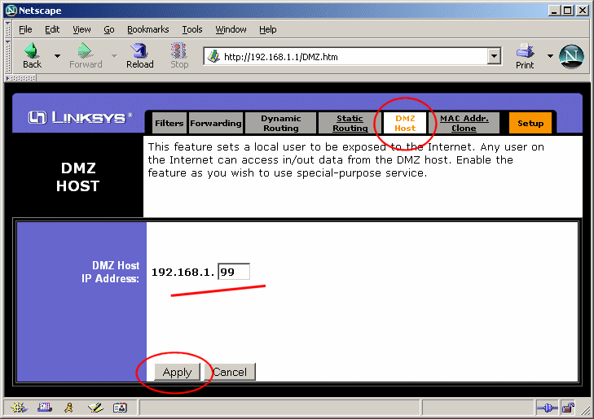Open the Static Routing tab
594x419 pixels.
(350, 123)
